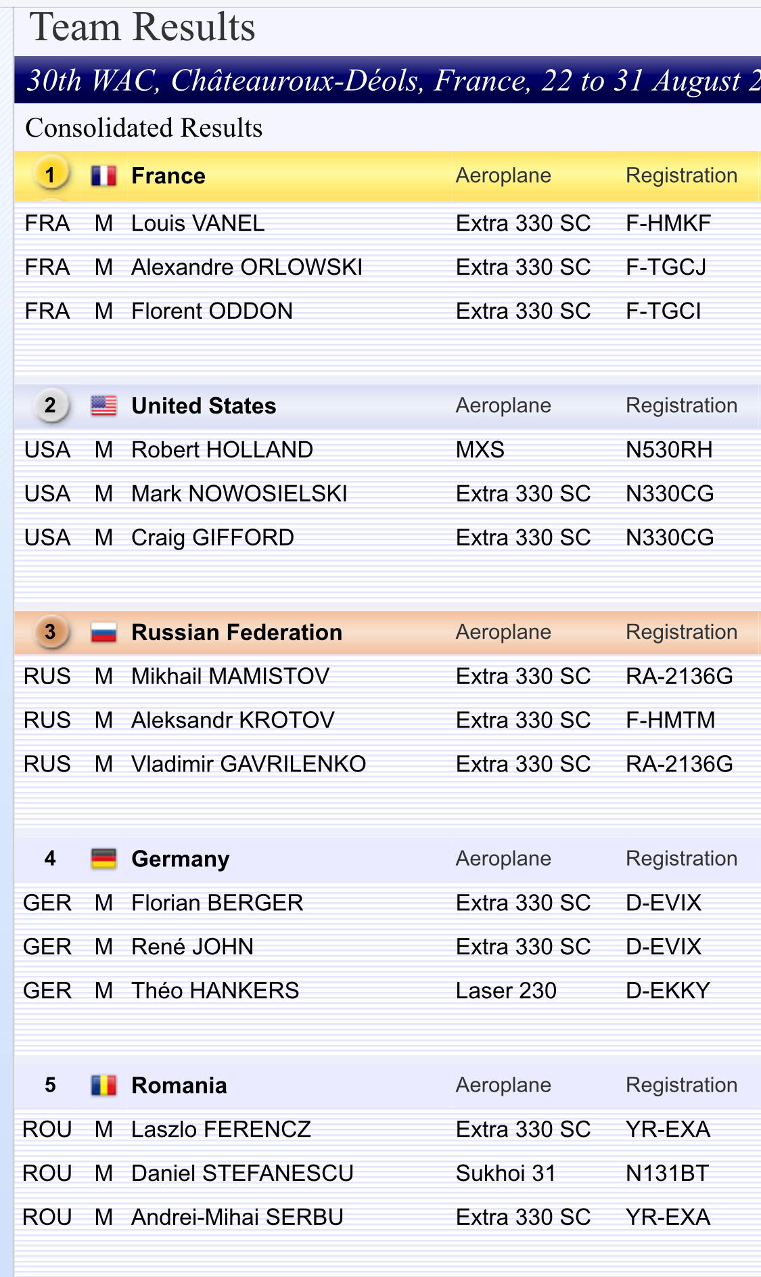
Task: Click the France team heading
Action: pos(168,176)
